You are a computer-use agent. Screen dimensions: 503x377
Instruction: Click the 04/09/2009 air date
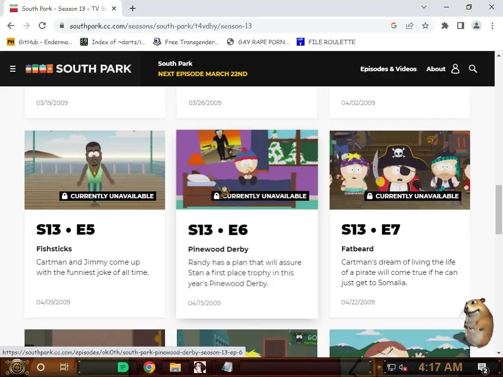tap(53, 302)
